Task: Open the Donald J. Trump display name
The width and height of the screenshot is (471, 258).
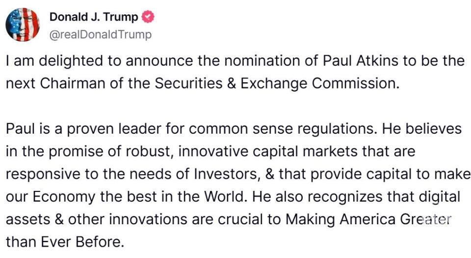Action: tap(94, 17)
